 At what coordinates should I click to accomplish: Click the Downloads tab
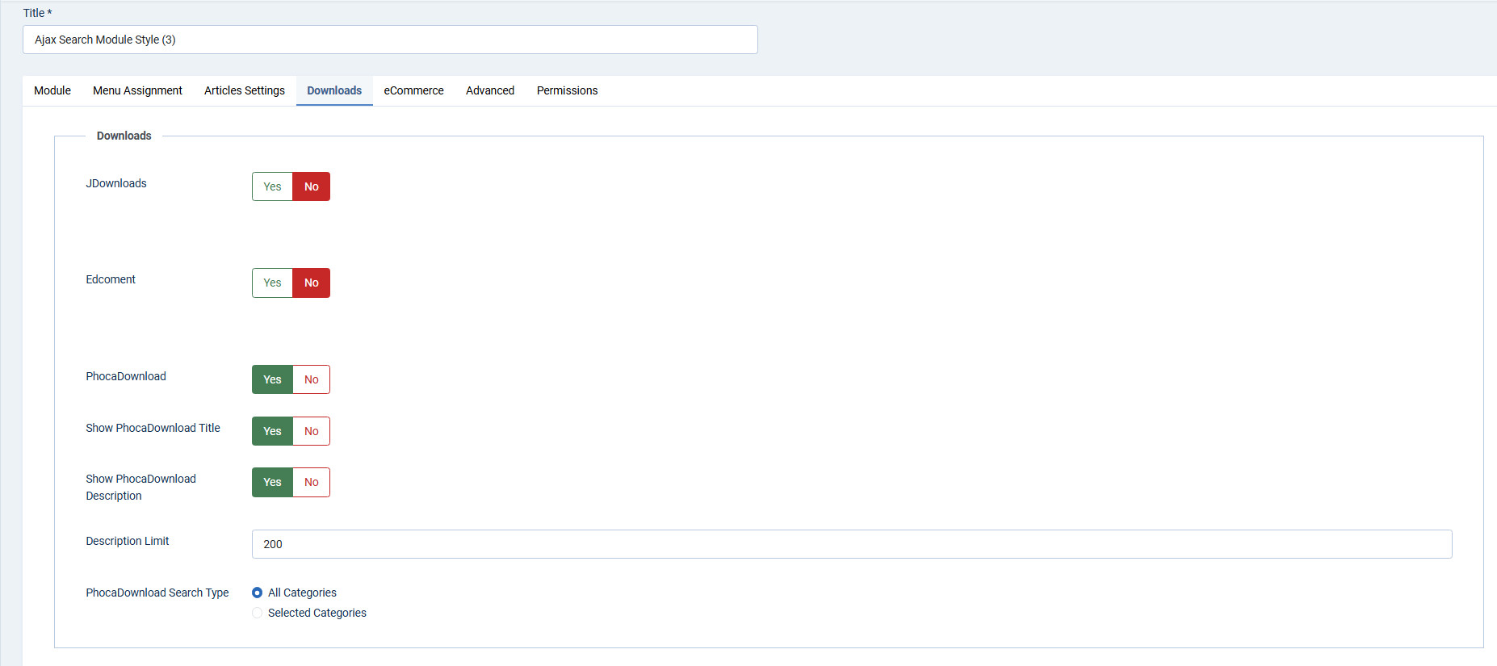(334, 90)
